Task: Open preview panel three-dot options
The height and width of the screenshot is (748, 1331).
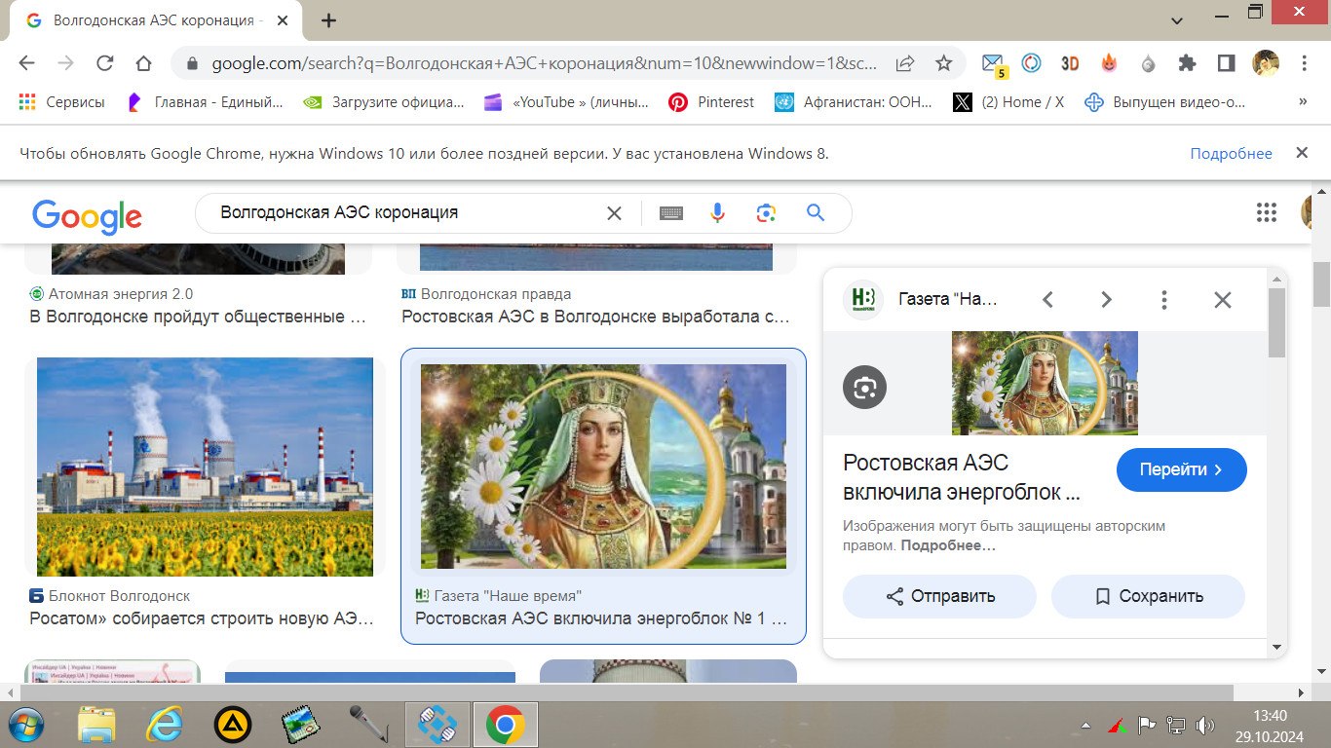Action: coord(1164,299)
